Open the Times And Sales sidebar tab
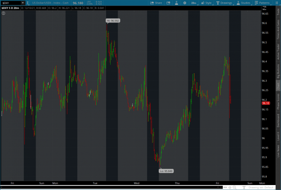This screenshot has width=281, height=190. (x=278, y=29)
